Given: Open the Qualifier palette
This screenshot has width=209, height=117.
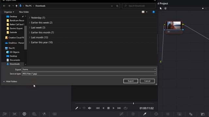Looking at the screenshot, I should point(145,114).
